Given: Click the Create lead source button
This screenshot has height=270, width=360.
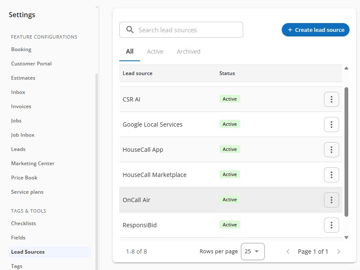Looking at the screenshot, I should click(x=316, y=30).
